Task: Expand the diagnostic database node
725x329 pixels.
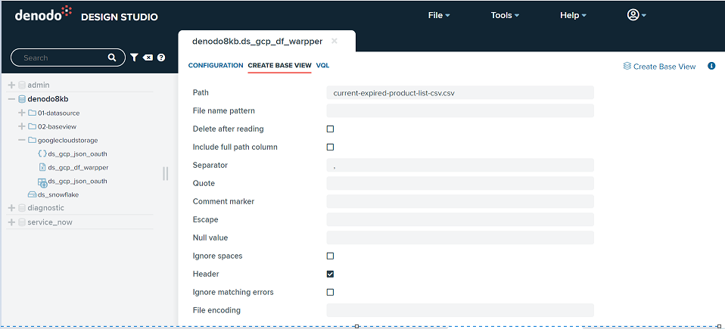Action: pyautogui.click(x=12, y=208)
